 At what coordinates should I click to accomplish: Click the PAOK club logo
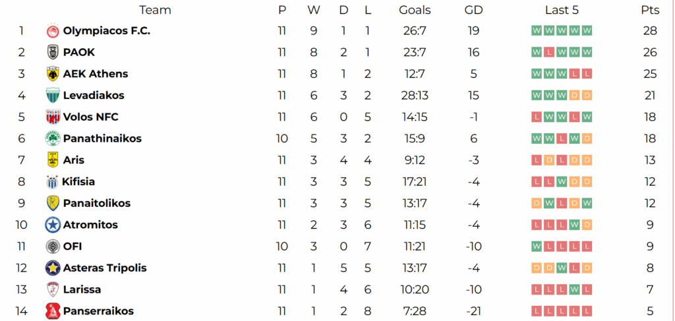point(53,53)
